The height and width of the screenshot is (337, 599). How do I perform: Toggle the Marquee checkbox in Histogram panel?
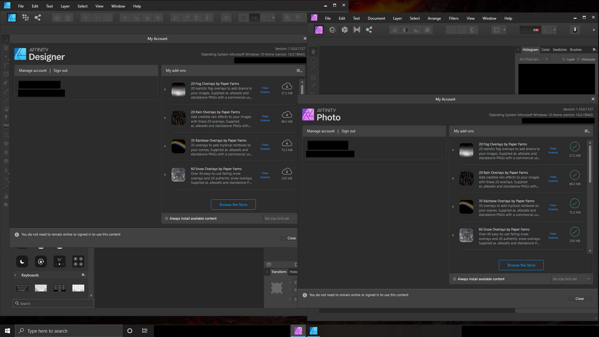point(578,59)
